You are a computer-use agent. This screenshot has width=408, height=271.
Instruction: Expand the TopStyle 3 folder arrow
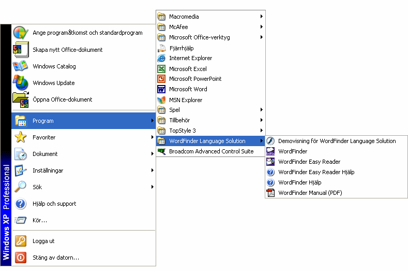coord(262,131)
